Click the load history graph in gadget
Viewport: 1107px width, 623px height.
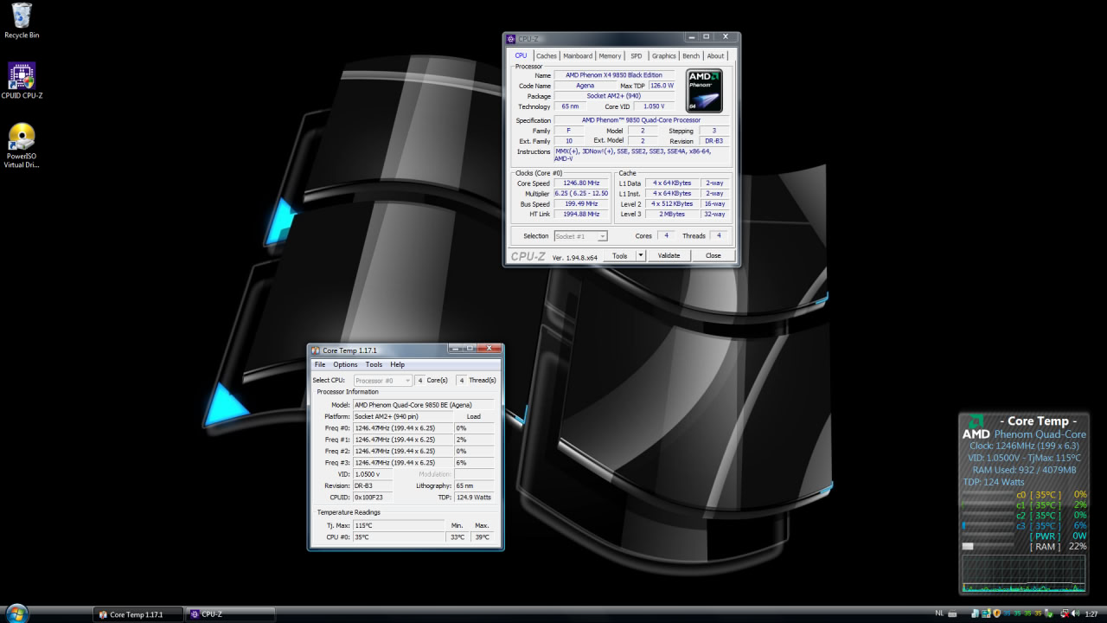click(x=1023, y=574)
